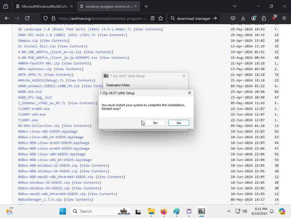This screenshot has height=218, width=291.
Task: Click Yes to restart the system now
Action: [x=155, y=123]
